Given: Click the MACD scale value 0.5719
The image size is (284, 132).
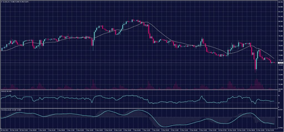Looking at the screenshot, I should [x=280, y=109].
